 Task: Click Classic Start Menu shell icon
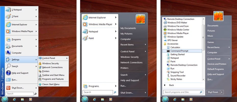40,84
